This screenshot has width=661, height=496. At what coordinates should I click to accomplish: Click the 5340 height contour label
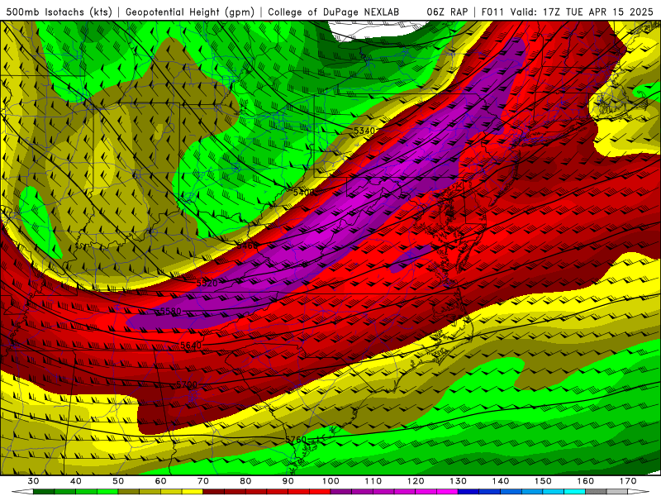364,131
